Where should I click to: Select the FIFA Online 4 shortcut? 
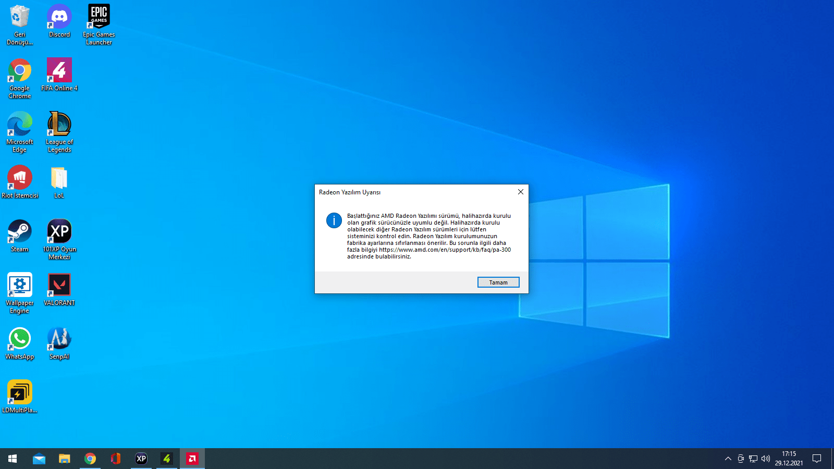point(59,75)
